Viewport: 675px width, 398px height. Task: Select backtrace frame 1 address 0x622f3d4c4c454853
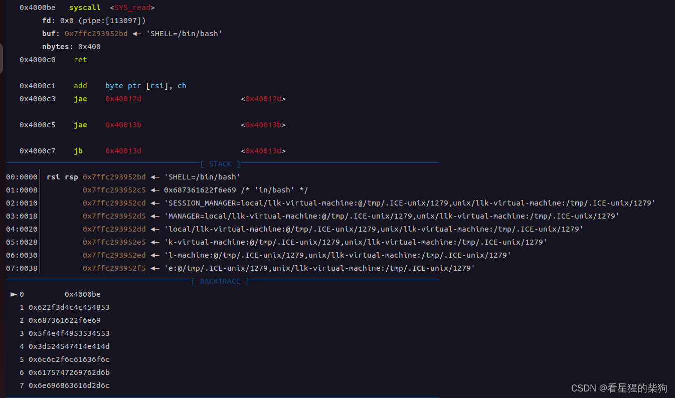tap(69, 307)
